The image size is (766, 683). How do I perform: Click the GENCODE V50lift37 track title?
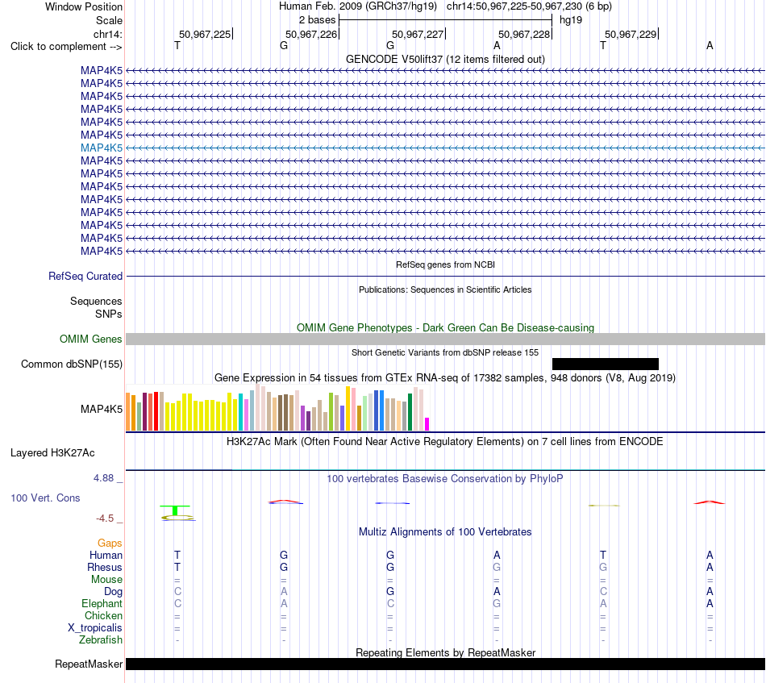445,59
